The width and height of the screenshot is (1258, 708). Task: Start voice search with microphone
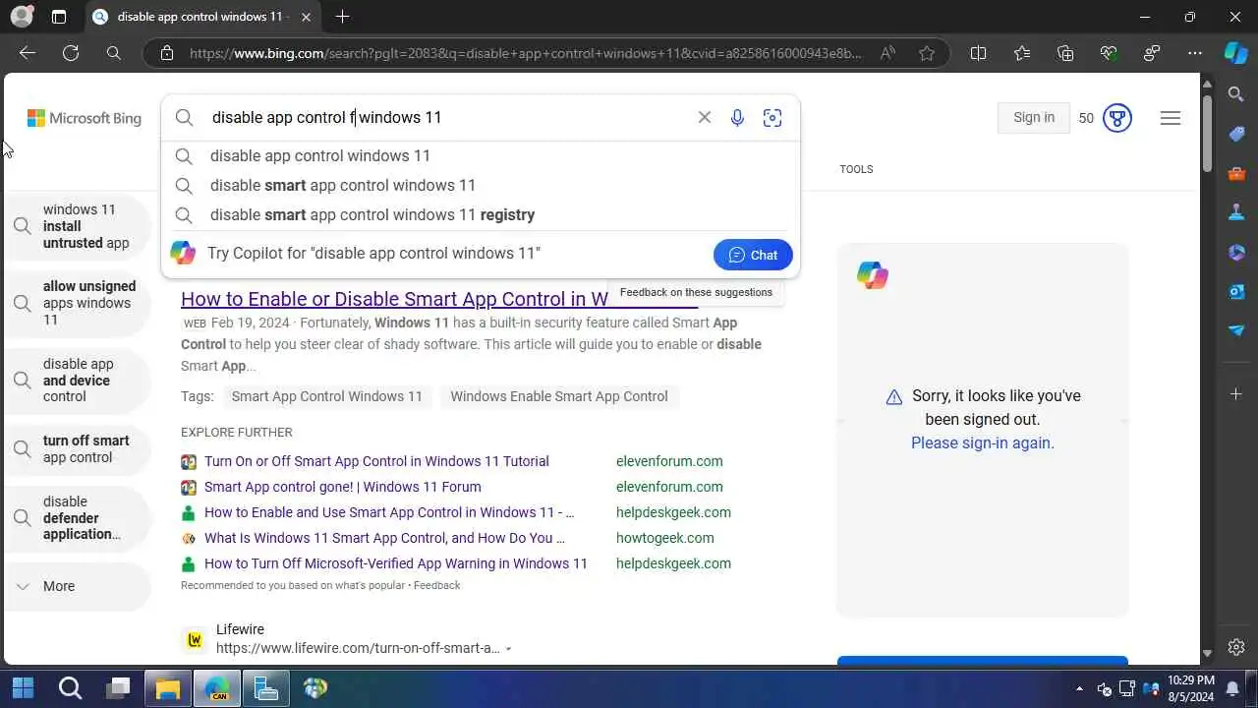(x=737, y=118)
